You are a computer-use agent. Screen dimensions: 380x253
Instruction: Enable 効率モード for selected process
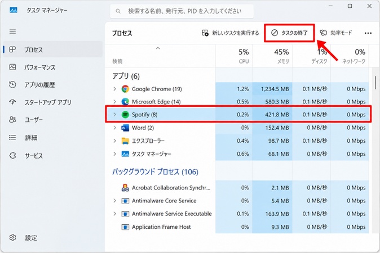coord(336,33)
